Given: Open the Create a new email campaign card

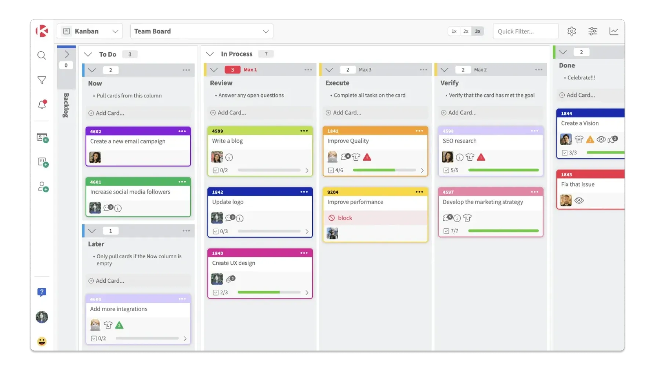Looking at the screenshot, I should coord(138,146).
